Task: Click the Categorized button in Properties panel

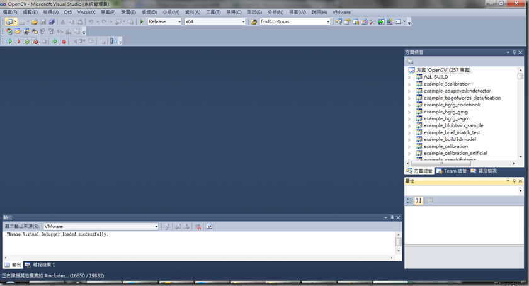Action: [409, 200]
